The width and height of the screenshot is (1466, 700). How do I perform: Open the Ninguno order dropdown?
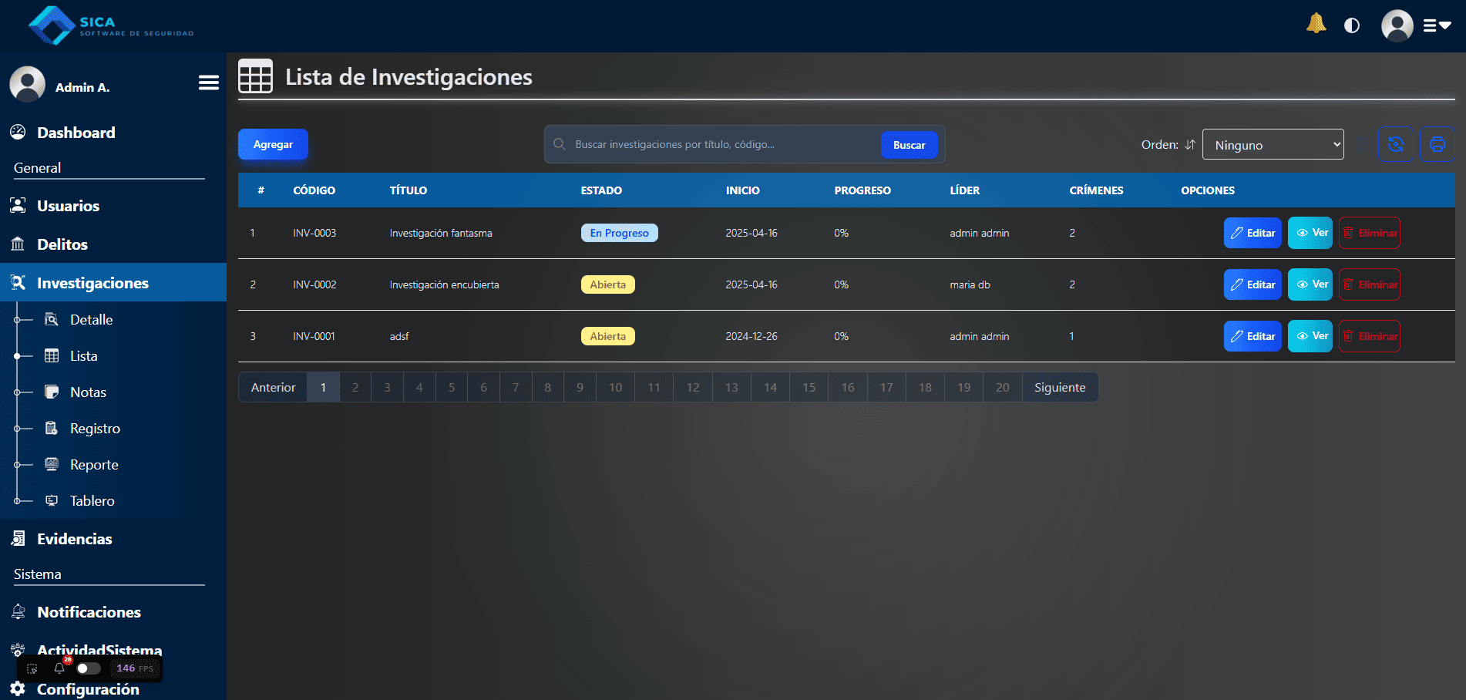point(1273,143)
